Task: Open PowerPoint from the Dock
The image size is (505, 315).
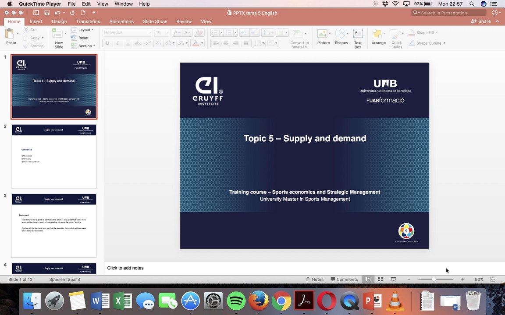Action: 372,301
